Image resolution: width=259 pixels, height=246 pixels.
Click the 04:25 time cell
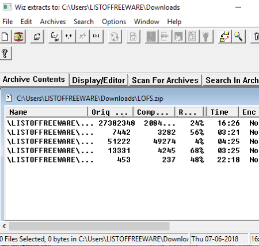228,142
